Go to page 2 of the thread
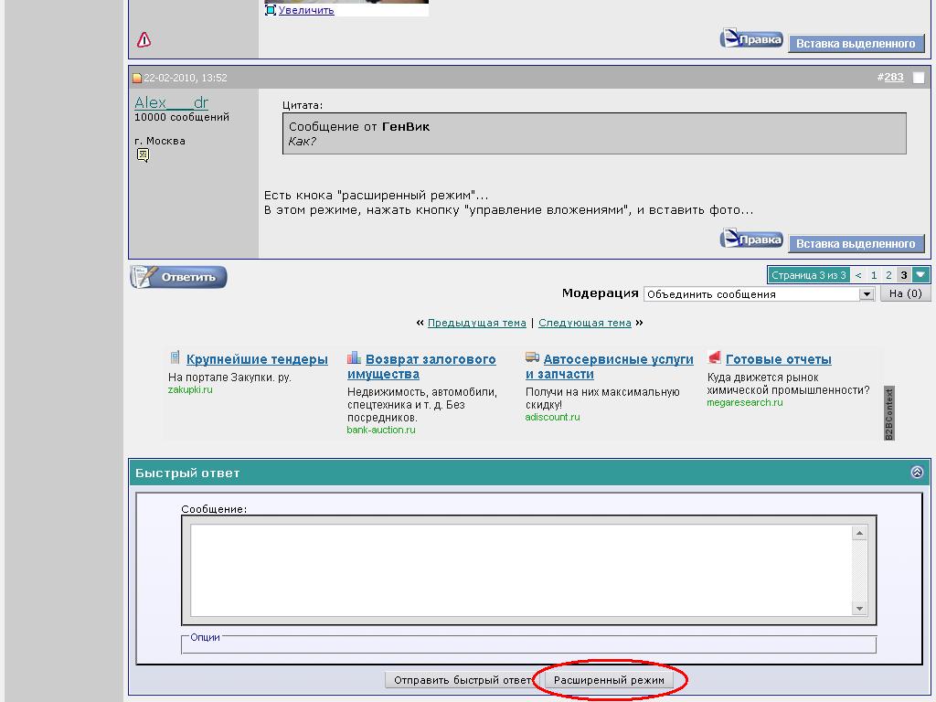Screen dimensions: 936x702 (x=888, y=275)
